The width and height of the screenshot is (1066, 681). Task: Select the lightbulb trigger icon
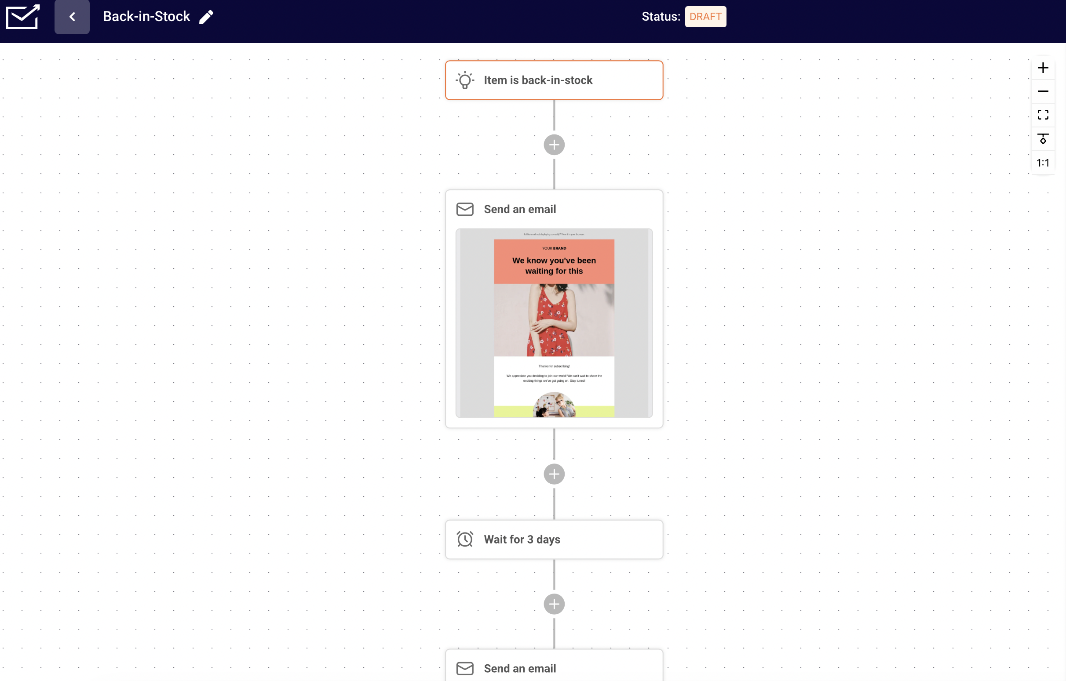(465, 80)
